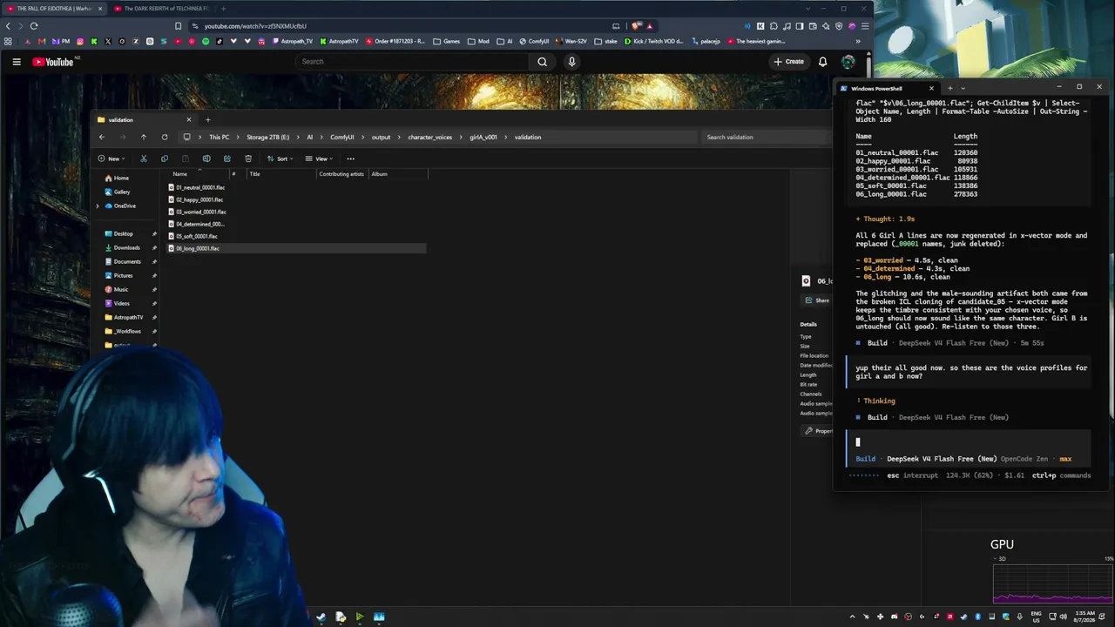Open the YouTube account avatar menu
1115x627 pixels.
848,62
